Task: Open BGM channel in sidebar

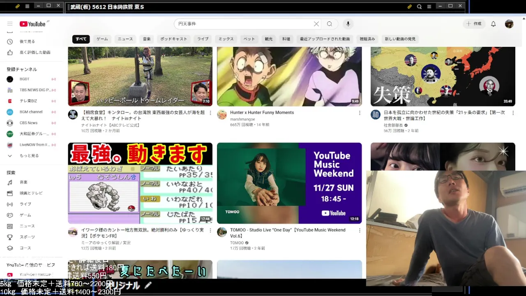Action: tap(31, 112)
